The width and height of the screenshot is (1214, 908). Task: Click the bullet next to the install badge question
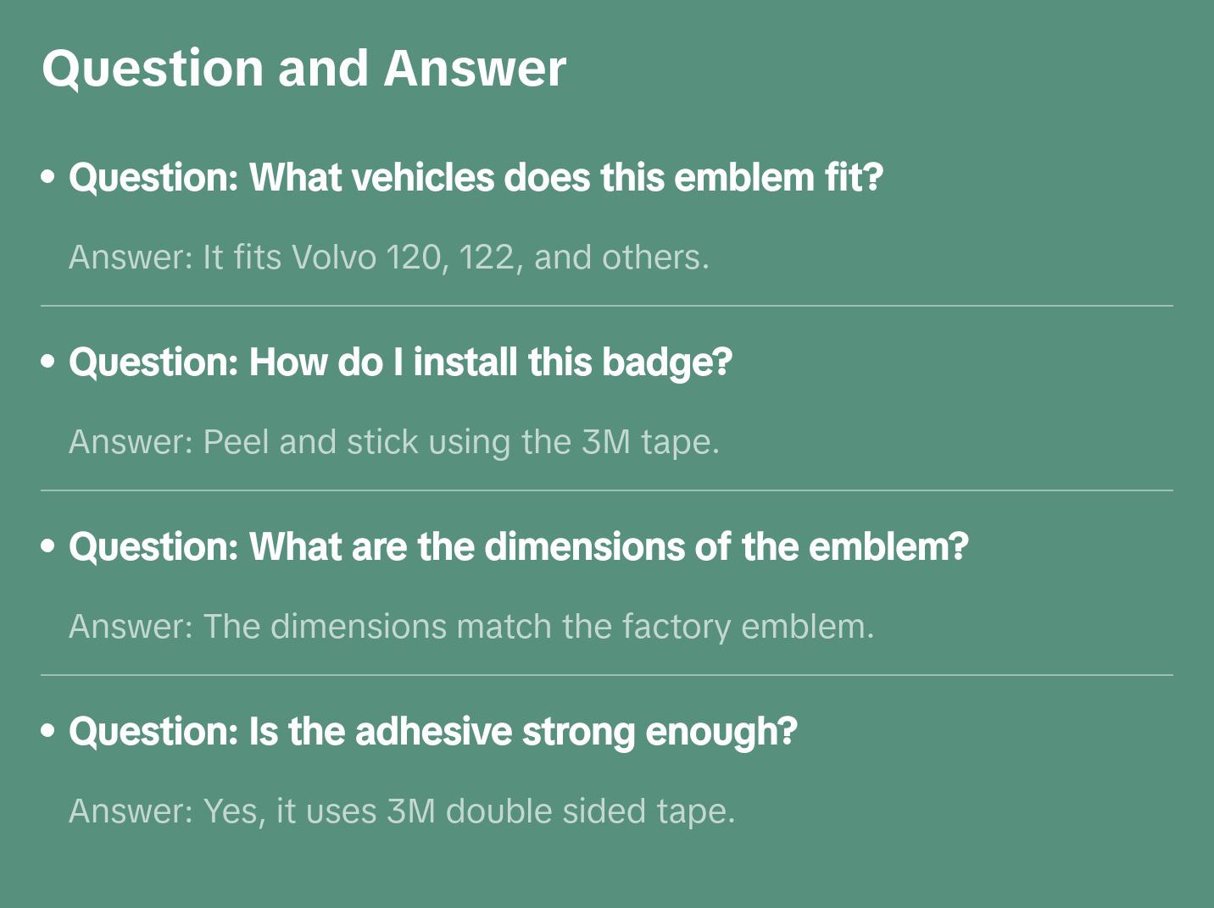48,362
